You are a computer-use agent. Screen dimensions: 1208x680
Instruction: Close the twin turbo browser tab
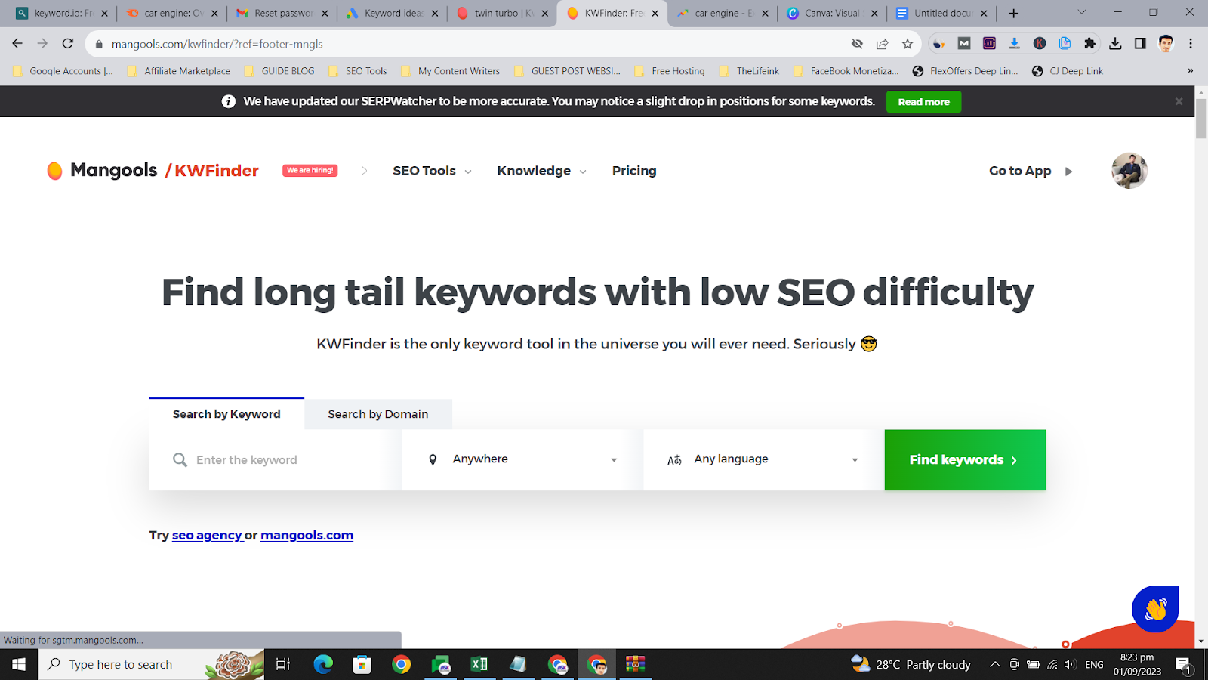[545, 13]
